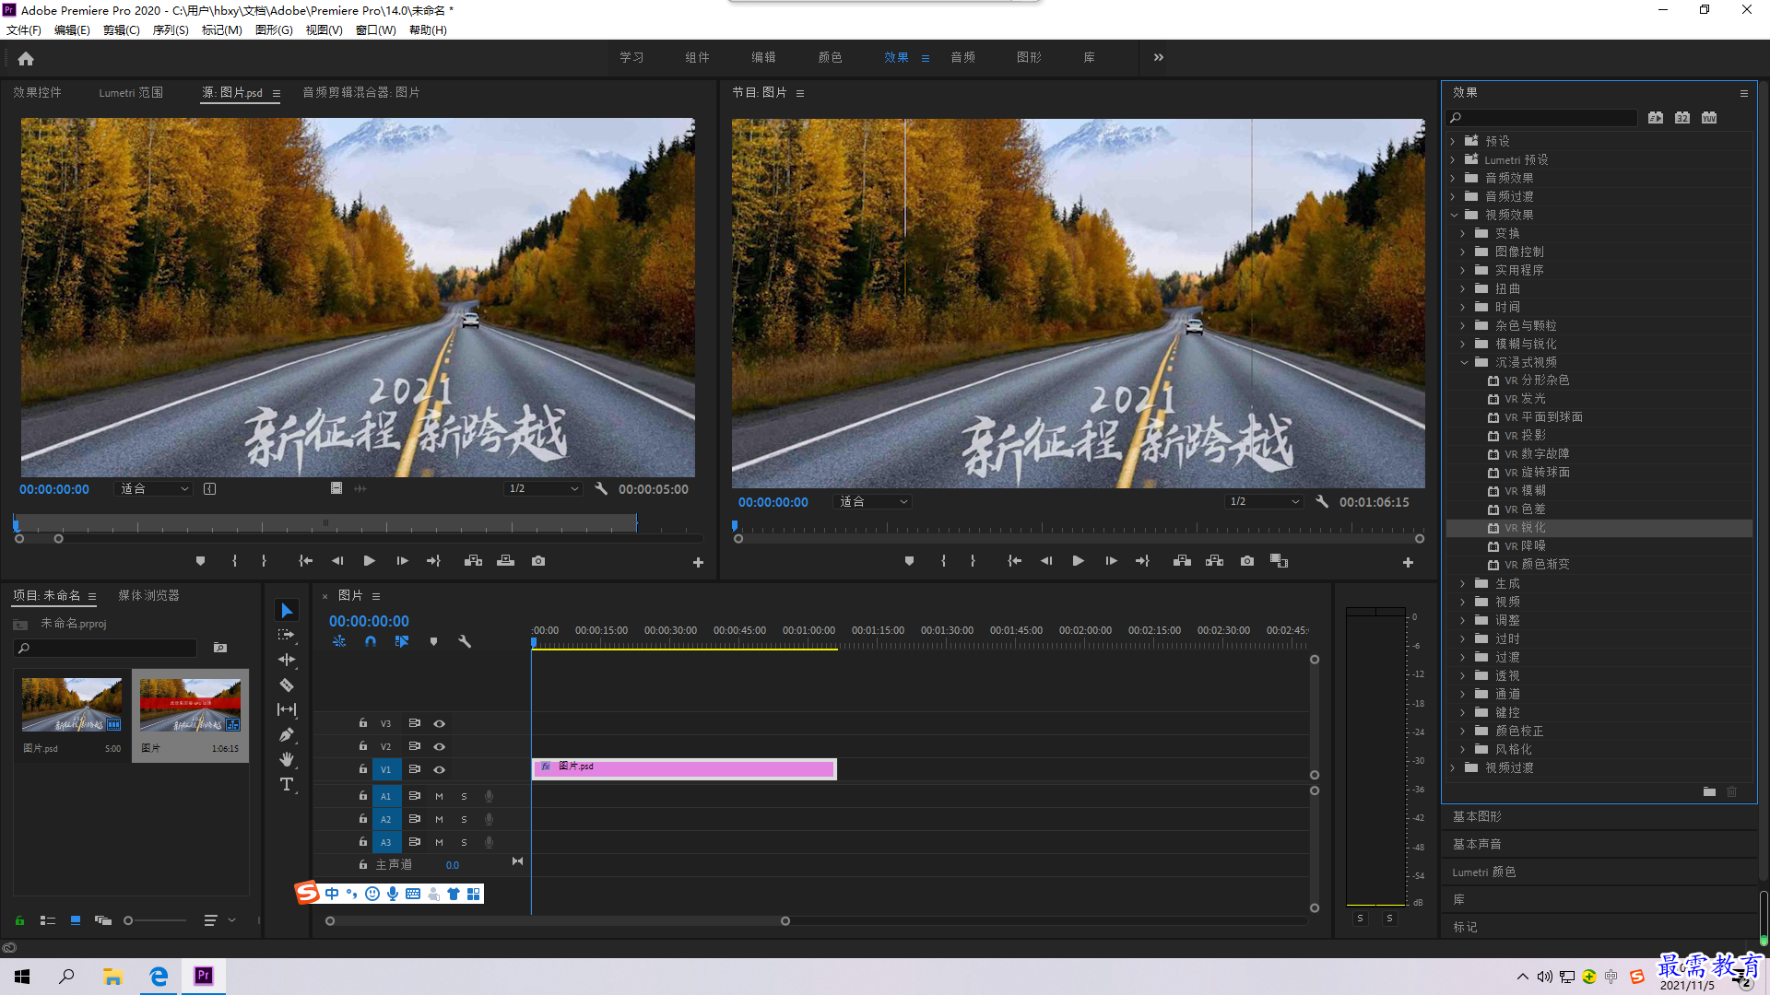Mute audio track A1
The width and height of the screenshot is (1770, 995).
click(x=439, y=796)
